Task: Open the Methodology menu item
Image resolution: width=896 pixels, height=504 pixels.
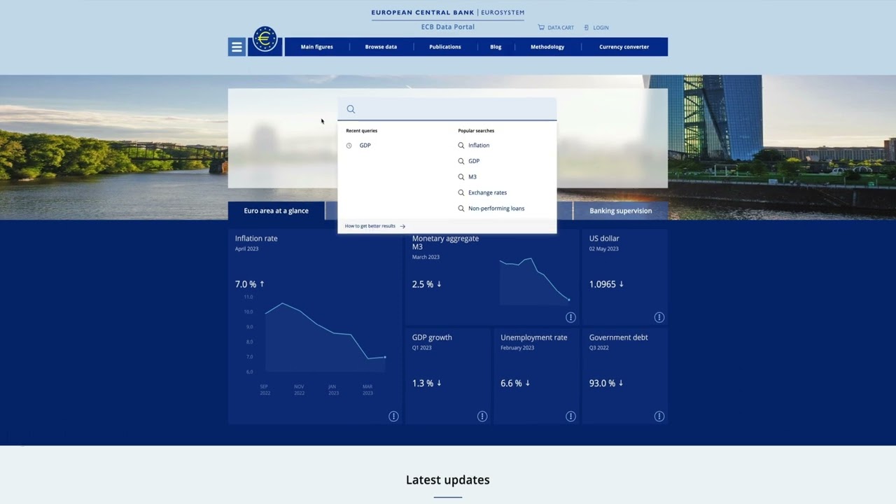Action: click(x=547, y=47)
